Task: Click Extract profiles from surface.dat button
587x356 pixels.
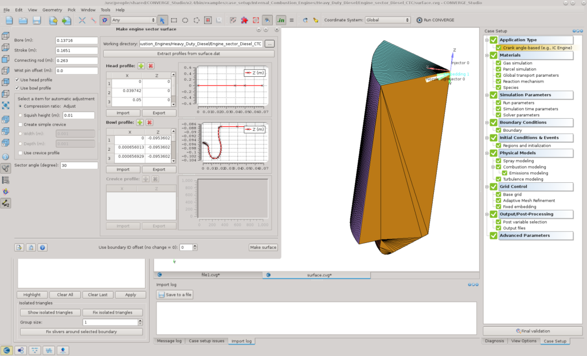Action: coord(189,53)
